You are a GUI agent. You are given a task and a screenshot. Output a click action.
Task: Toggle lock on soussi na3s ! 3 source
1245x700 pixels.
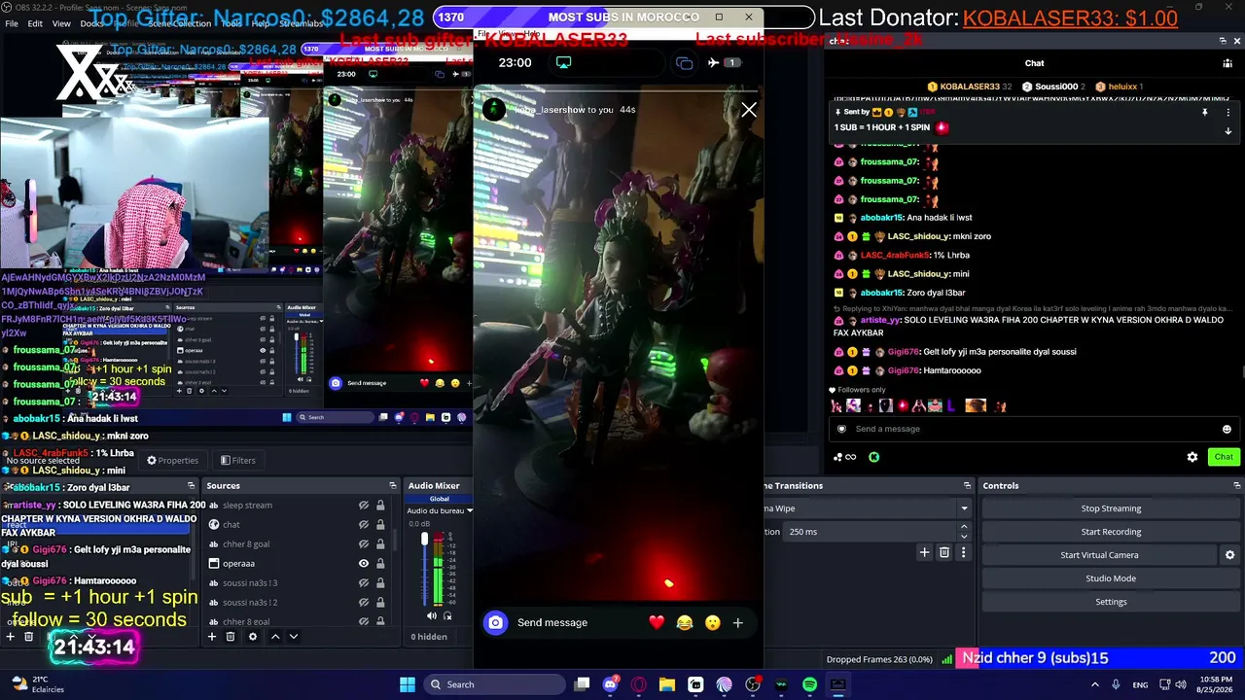tap(380, 583)
